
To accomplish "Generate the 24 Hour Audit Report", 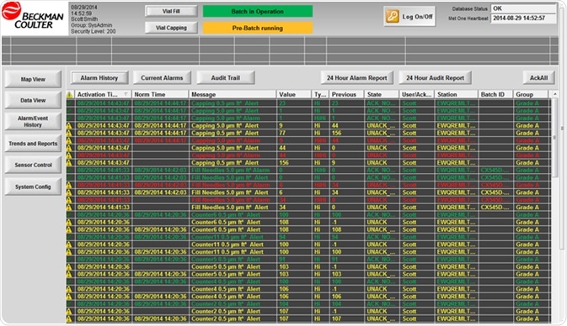I will 435,78.
